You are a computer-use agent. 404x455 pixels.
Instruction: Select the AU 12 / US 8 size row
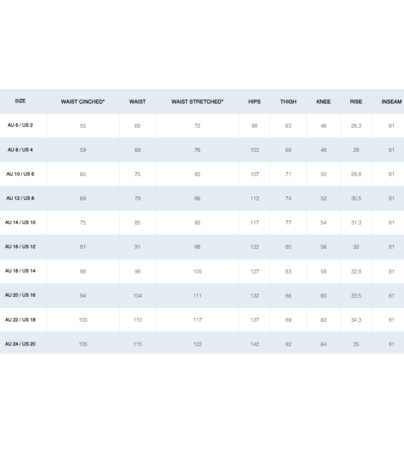(202, 198)
